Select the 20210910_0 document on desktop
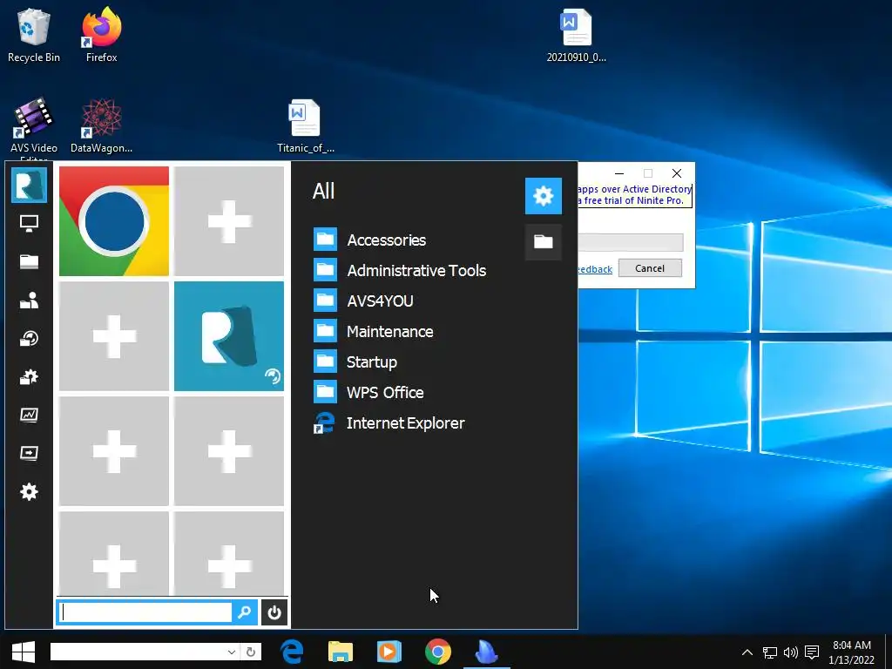Image resolution: width=892 pixels, height=669 pixels. click(577, 35)
